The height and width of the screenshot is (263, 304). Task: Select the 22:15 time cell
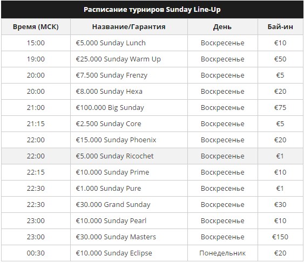[x=36, y=172]
